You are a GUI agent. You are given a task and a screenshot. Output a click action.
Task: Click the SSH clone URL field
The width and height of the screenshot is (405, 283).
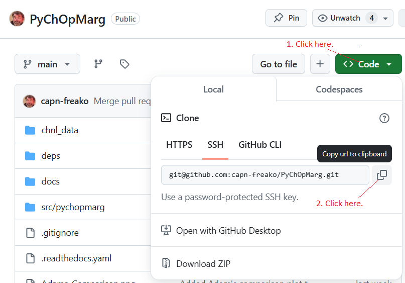click(x=265, y=175)
